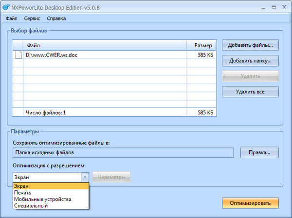Open the Справка menu
This screenshot has width=292, height=218.
click(x=56, y=18)
